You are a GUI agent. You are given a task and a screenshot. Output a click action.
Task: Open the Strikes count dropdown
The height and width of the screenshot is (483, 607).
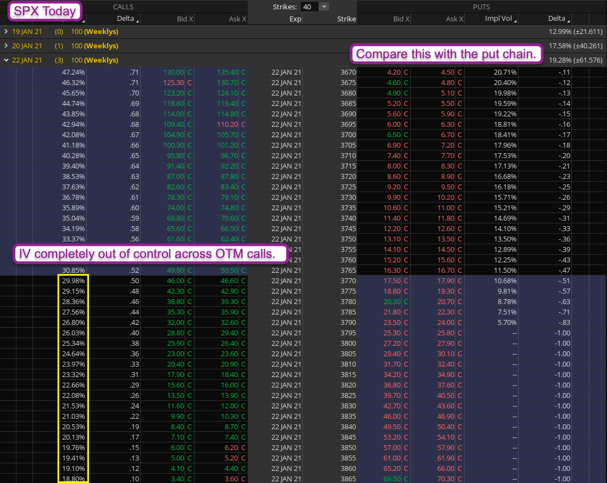(x=324, y=7)
